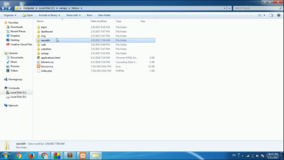284x160 pixels.
Task: Open the XAMPP taskbar icon
Action: 83,156
